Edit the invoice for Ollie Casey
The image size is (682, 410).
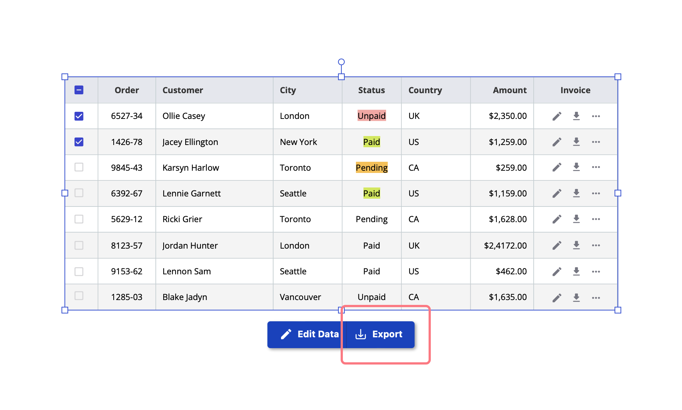click(x=557, y=116)
